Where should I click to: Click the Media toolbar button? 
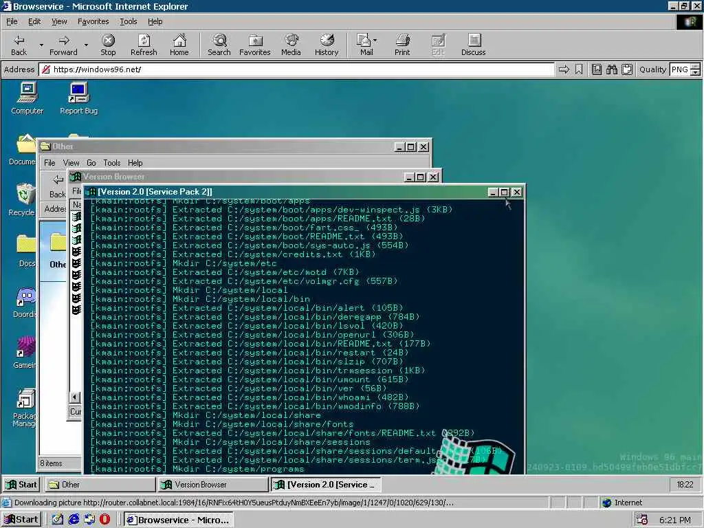(291, 45)
